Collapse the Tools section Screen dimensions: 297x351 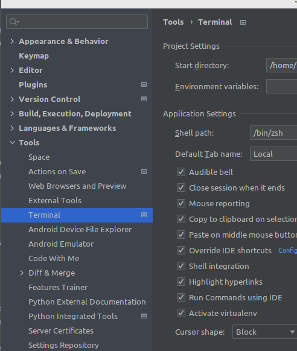12,142
